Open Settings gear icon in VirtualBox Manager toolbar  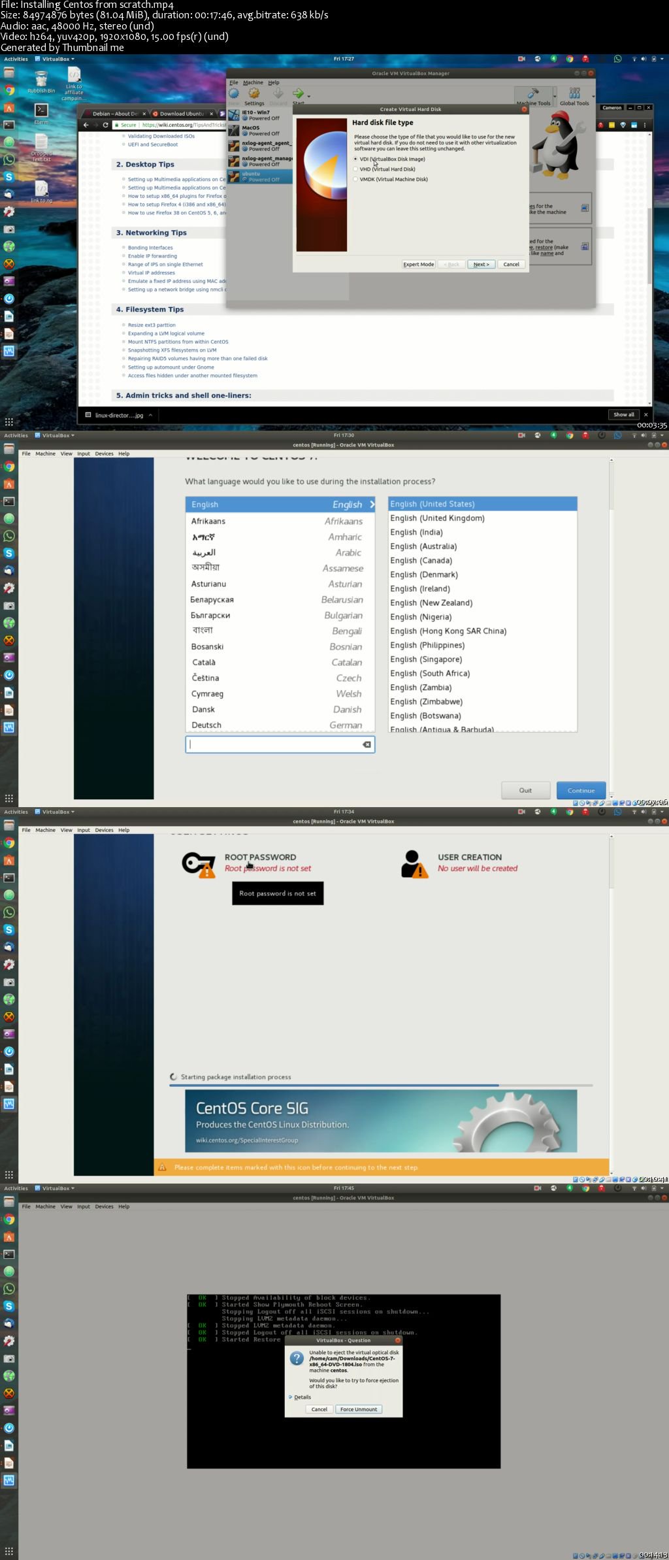point(254,93)
